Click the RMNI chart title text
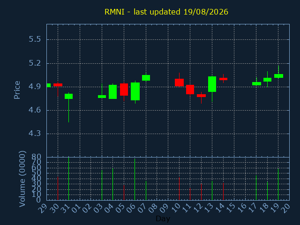Viewport: 300px width, 225px height. point(166,12)
